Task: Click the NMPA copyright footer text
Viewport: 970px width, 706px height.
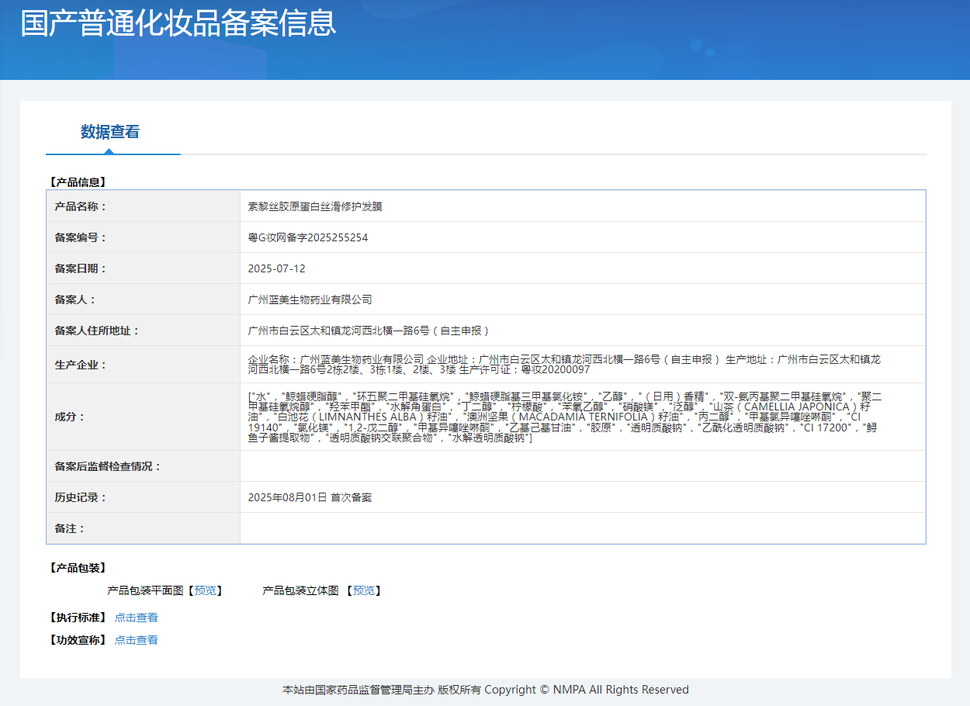Action: 485,690
